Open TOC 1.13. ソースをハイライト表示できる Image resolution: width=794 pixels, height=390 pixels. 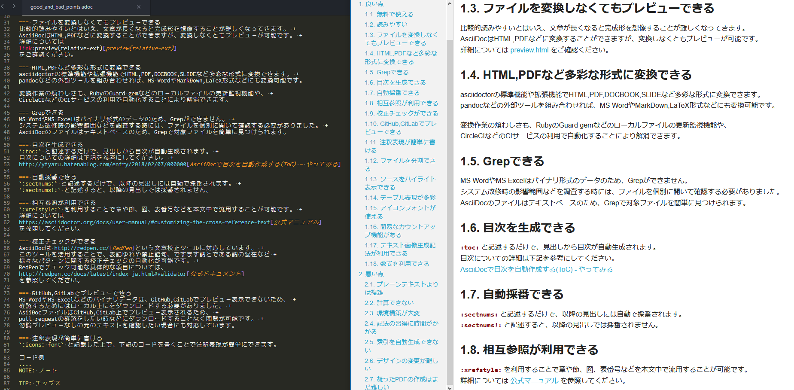tap(400, 183)
